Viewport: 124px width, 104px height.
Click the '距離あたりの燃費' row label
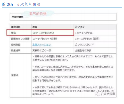point(20,39)
